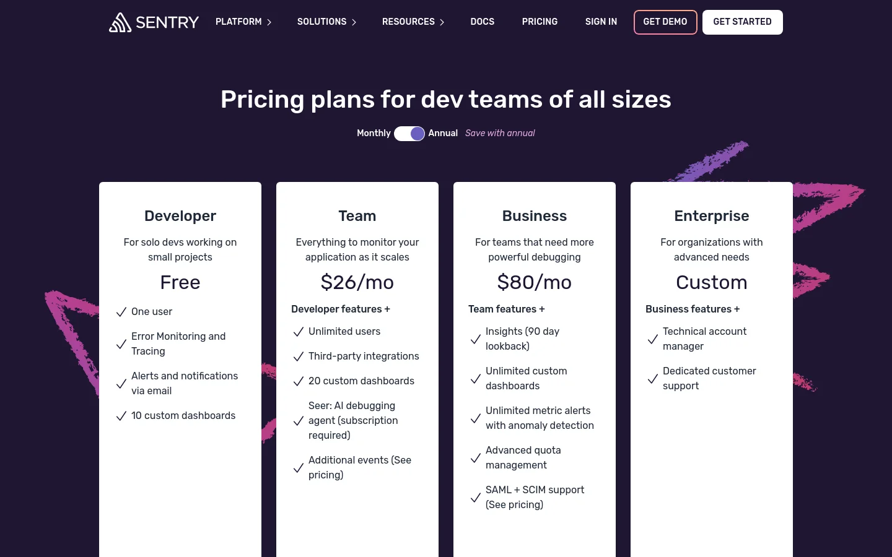The image size is (892, 557).
Task: Open the Solutions nav item
Action: (x=321, y=22)
